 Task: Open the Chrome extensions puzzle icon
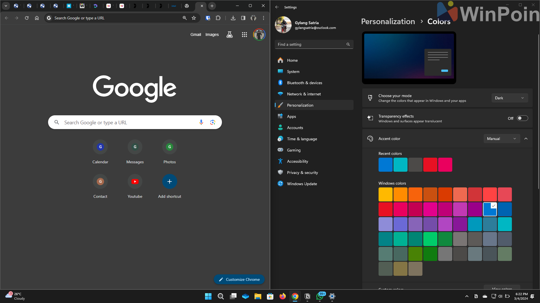pos(218,18)
